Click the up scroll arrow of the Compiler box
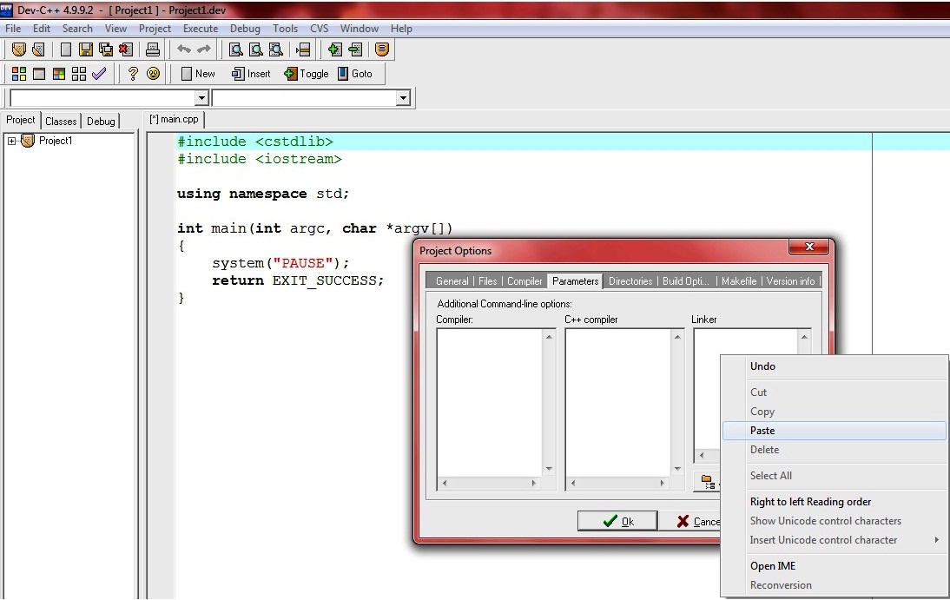The width and height of the screenshot is (950, 600). (x=549, y=337)
